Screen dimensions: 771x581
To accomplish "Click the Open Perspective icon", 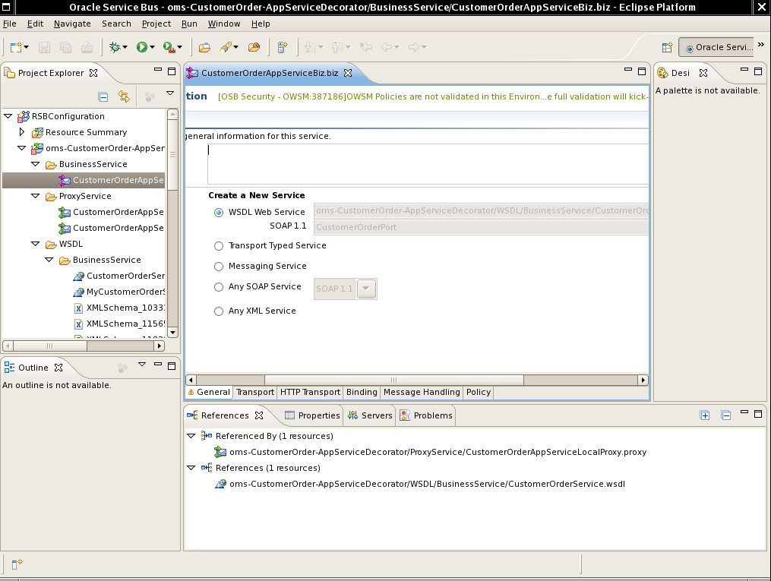I will tap(667, 47).
